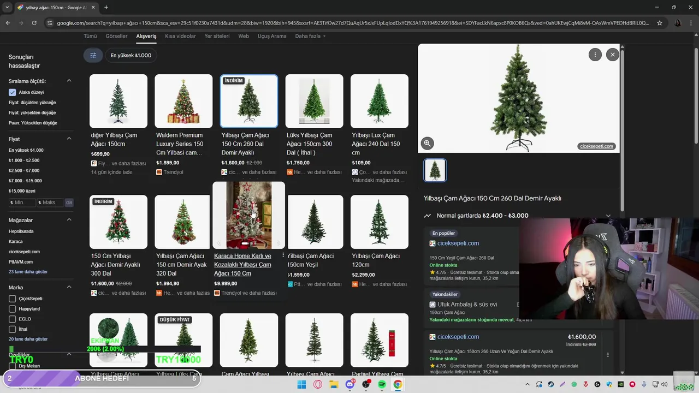Open cicekseopeti.com En popüler store link
The width and height of the screenshot is (699, 393).
(458, 243)
